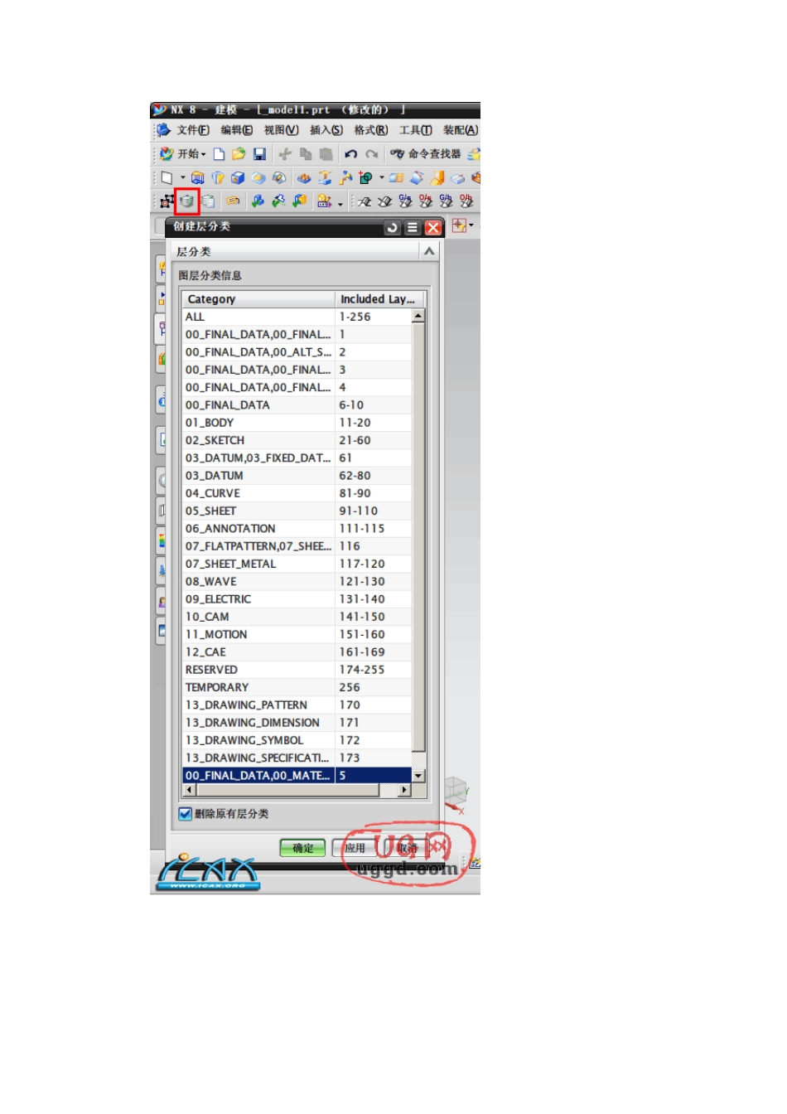Image resolution: width=787 pixels, height=1114 pixels.
Task: Open the 编辑(E) menu
Action: coord(237,130)
